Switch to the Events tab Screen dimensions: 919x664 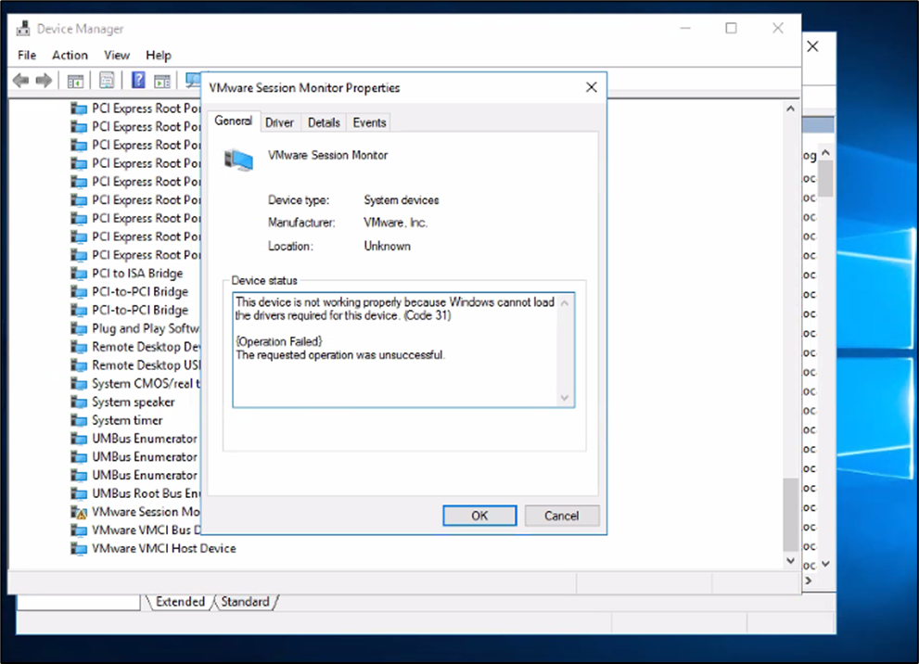[x=368, y=121]
